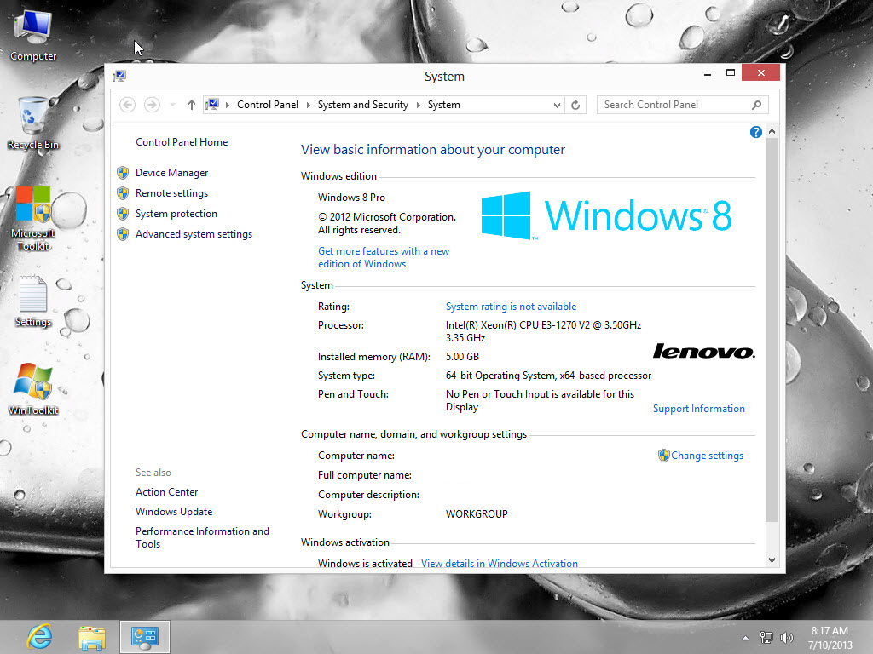
Task: Click Change settings for computer name
Action: point(707,456)
